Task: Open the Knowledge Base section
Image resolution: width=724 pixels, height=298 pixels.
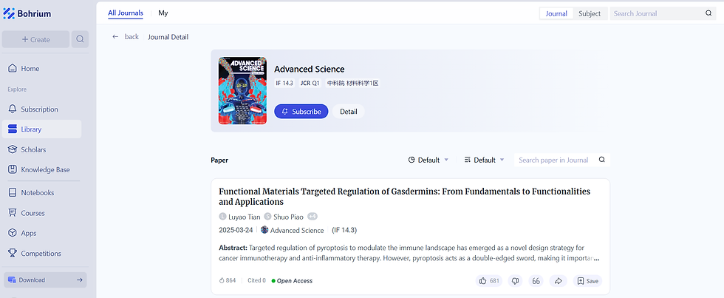Action: [x=45, y=170]
